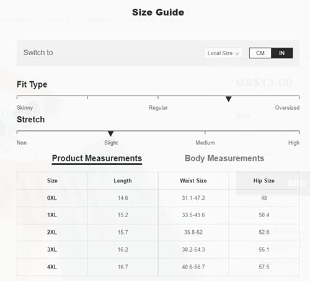Screen dimensions: 310x281
Task: Click the Local Size chevron arrow
Action: (237, 53)
